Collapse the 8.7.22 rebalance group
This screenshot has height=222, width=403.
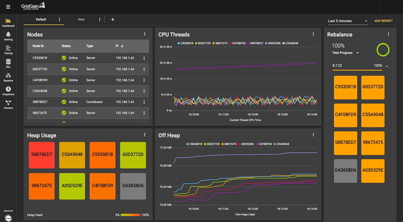pyautogui.click(x=387, y=66)
